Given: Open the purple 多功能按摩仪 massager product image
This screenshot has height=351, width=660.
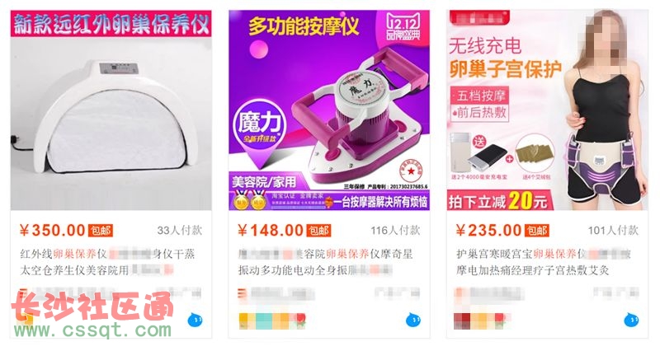Looking at the screenshot, I should [x=329, y=110].
